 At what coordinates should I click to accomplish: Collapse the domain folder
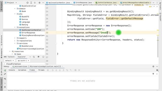click(15, 9)
